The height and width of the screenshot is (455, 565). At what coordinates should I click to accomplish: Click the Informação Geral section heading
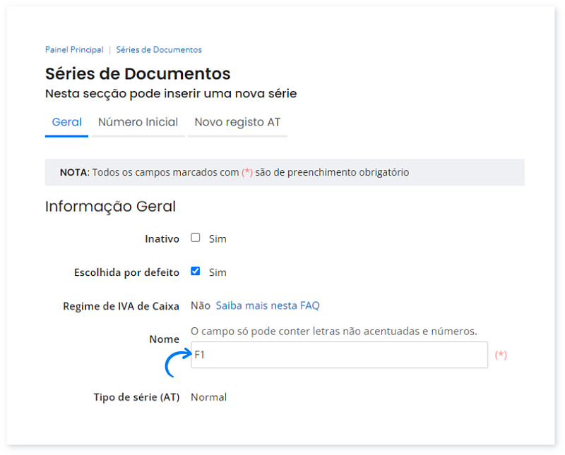click(110, 207)
